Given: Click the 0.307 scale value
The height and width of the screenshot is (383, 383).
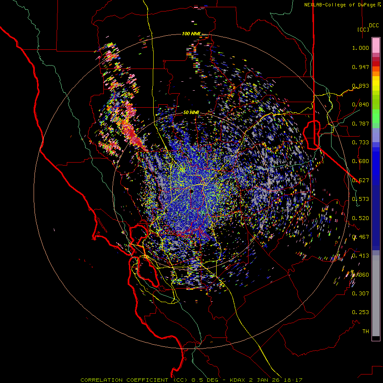Looking at the screenshot, I should [360, 294].
